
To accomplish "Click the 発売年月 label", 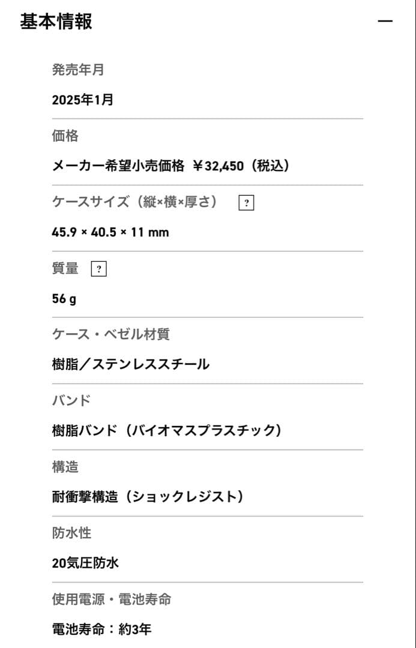I will pyautogui.click(x=78, y=70).
